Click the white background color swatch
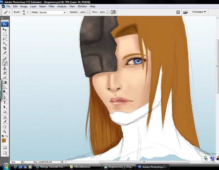 7,143
